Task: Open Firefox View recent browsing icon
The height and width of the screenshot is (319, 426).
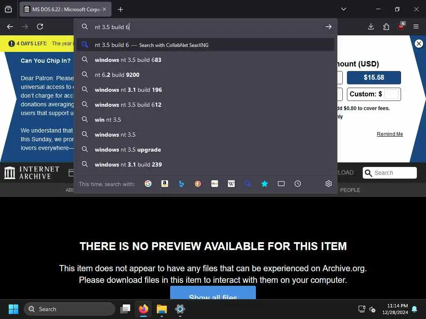Action: pyautogui.click(x=8, y=9)
